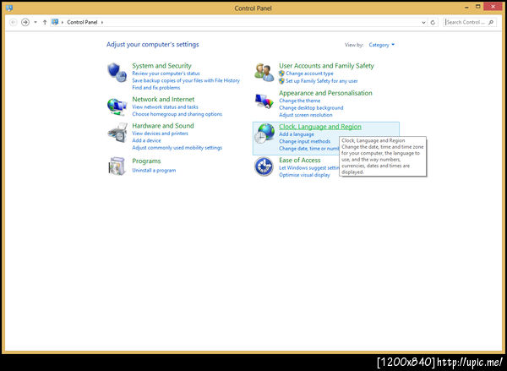The height and width of the screenshot is (371, 507).
Task: Refresh the Control Panel view
Action: [433, 22]
